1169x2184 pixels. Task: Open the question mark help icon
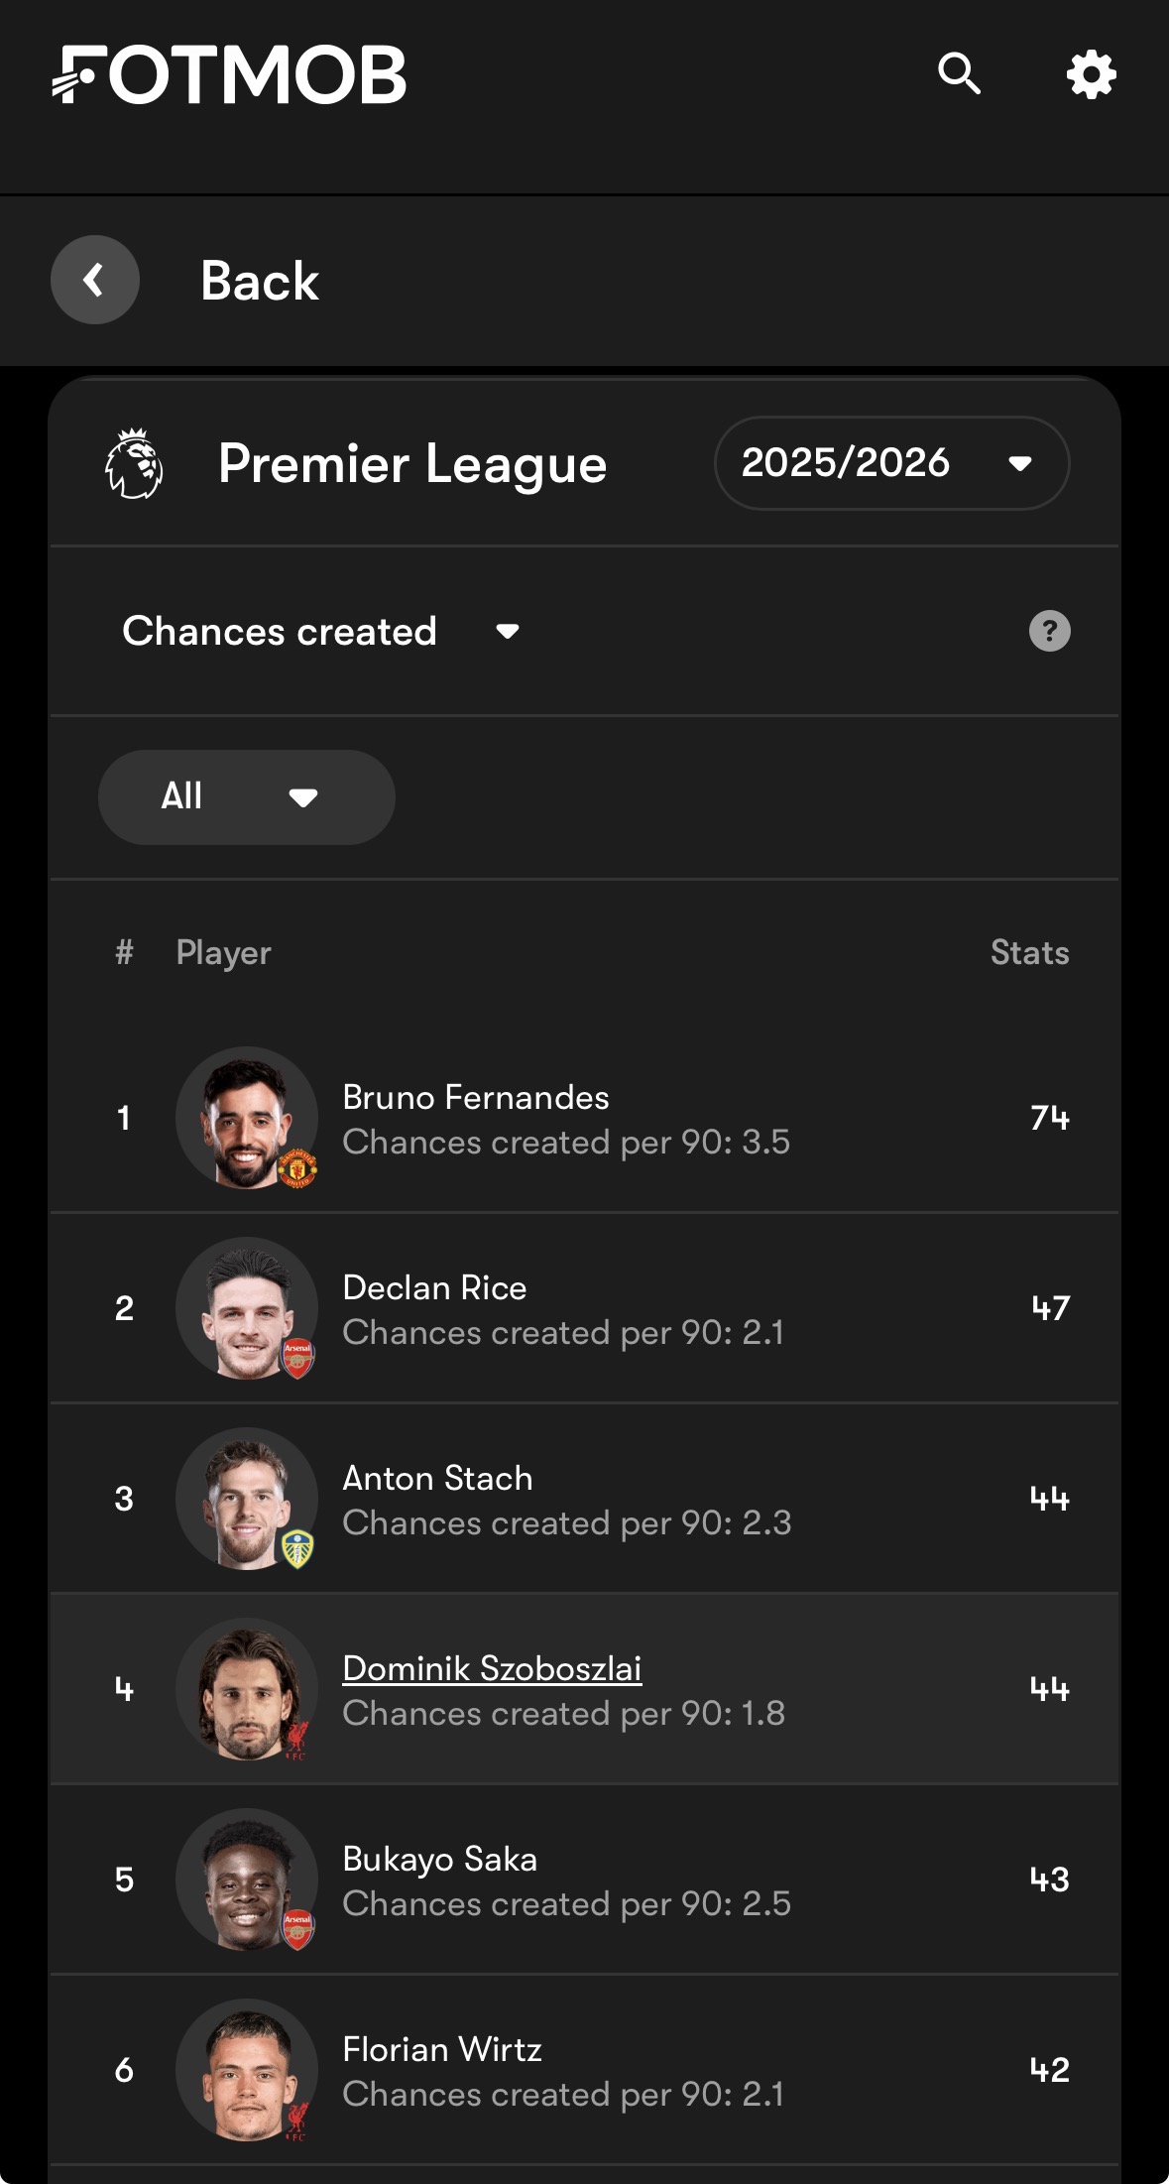(1049, 631)
